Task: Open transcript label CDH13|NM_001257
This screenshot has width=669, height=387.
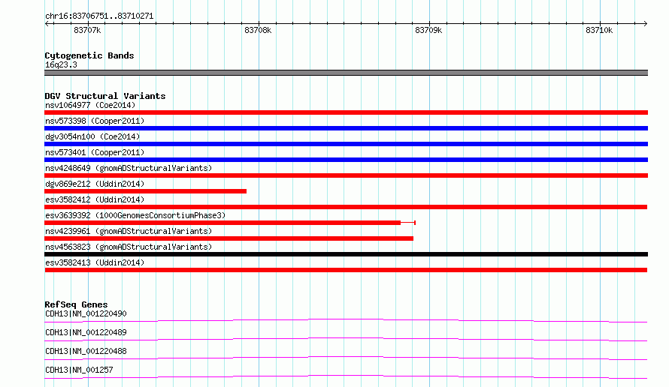Action: point(79,370)
